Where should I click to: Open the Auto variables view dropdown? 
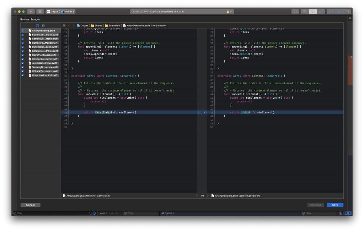click(x=103, y=213)
